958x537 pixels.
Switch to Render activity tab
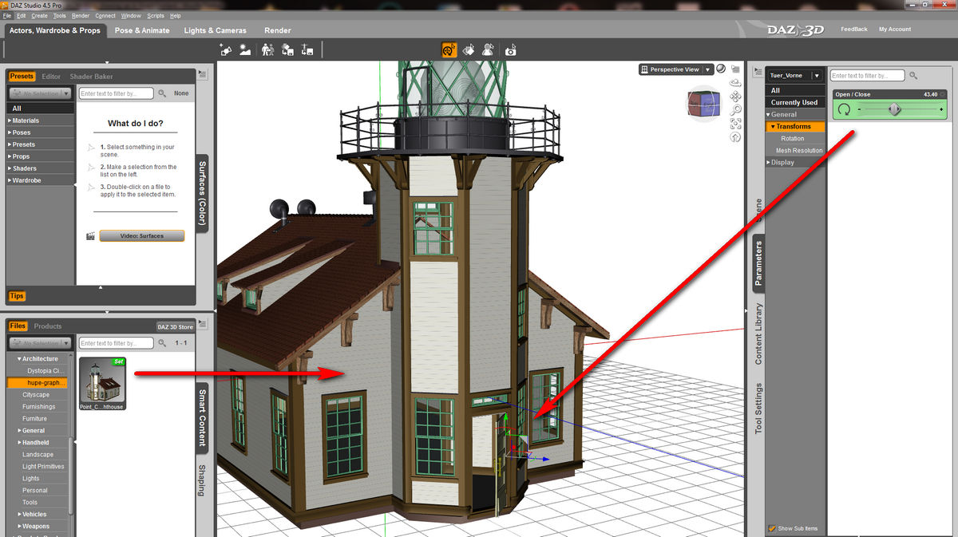[278, 30]
